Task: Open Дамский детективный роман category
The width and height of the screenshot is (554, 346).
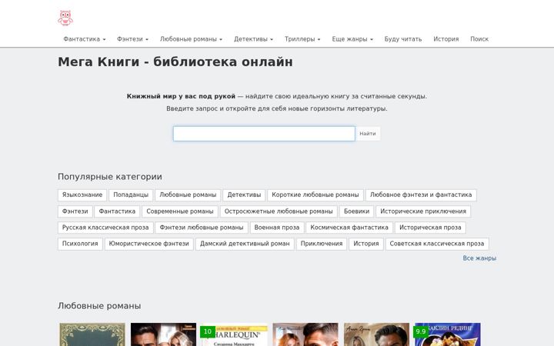Action: [245, 244]
